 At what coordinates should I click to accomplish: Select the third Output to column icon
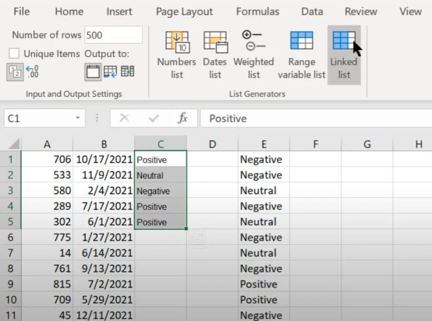point(127,72)
